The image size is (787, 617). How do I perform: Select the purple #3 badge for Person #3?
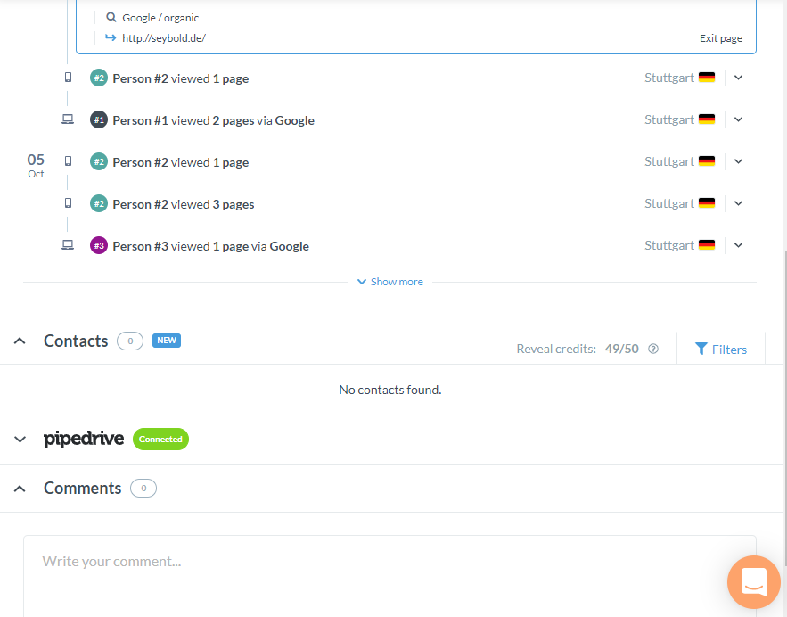coord(97,245)
